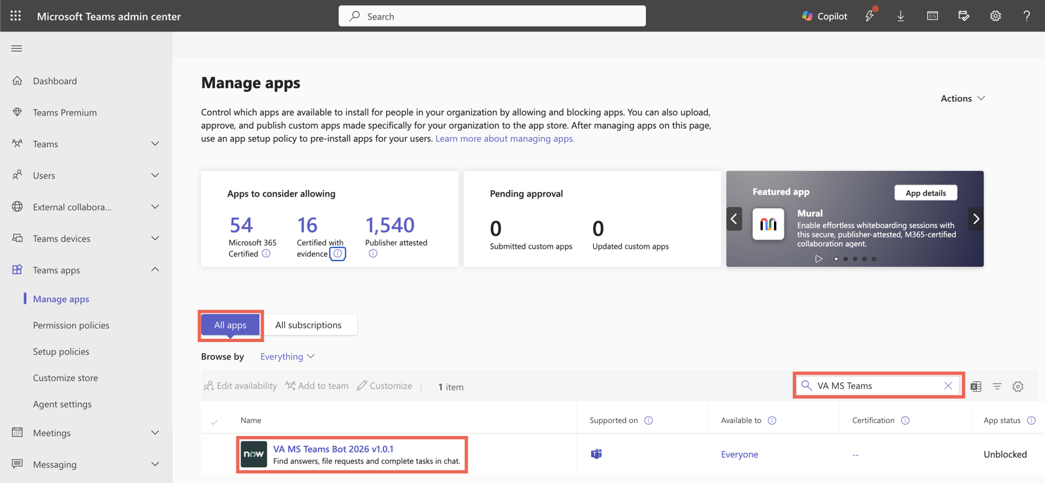Focus the top Search box
This screenshot has height=483, width=1045.
492,16
